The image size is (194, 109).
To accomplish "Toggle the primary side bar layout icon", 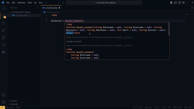I will pyautogui.click(x=172, y=3).
